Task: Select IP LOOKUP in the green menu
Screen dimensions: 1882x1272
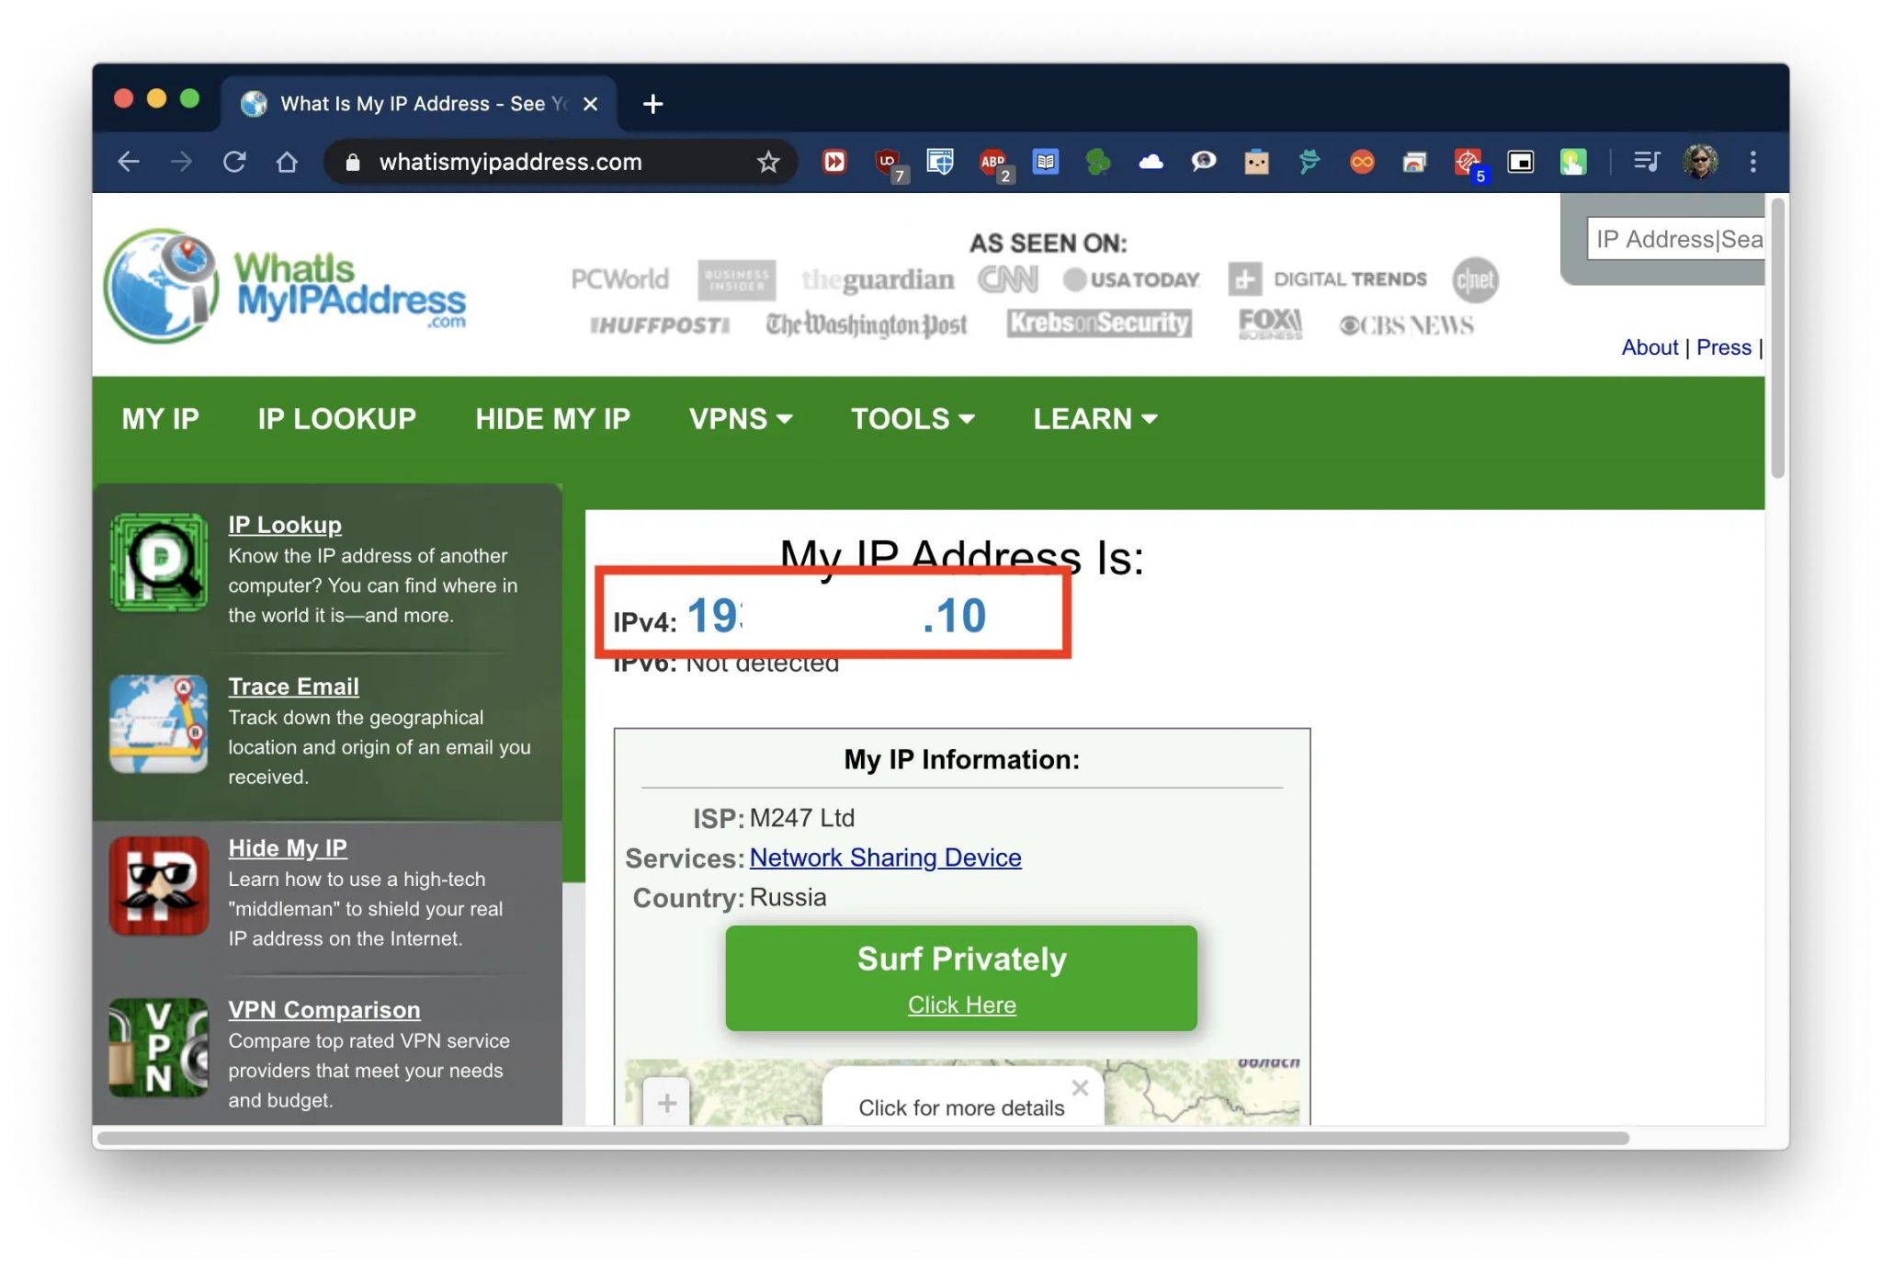Action: click(336, 419)
